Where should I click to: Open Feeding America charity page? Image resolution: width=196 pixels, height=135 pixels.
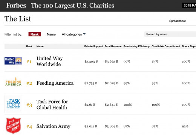[55, 83]
